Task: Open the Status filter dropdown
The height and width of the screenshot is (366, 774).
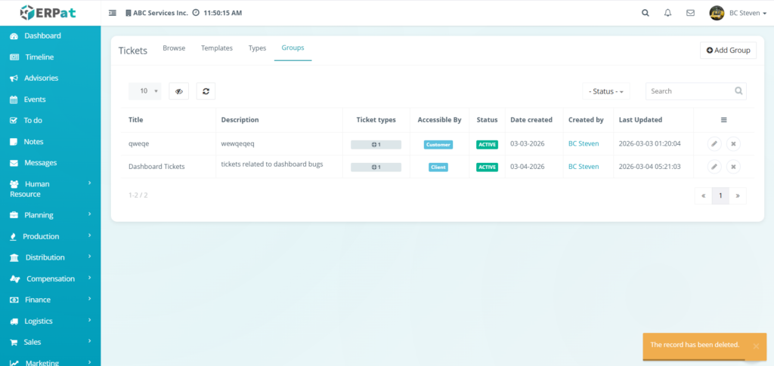Action: click(606, 91)
